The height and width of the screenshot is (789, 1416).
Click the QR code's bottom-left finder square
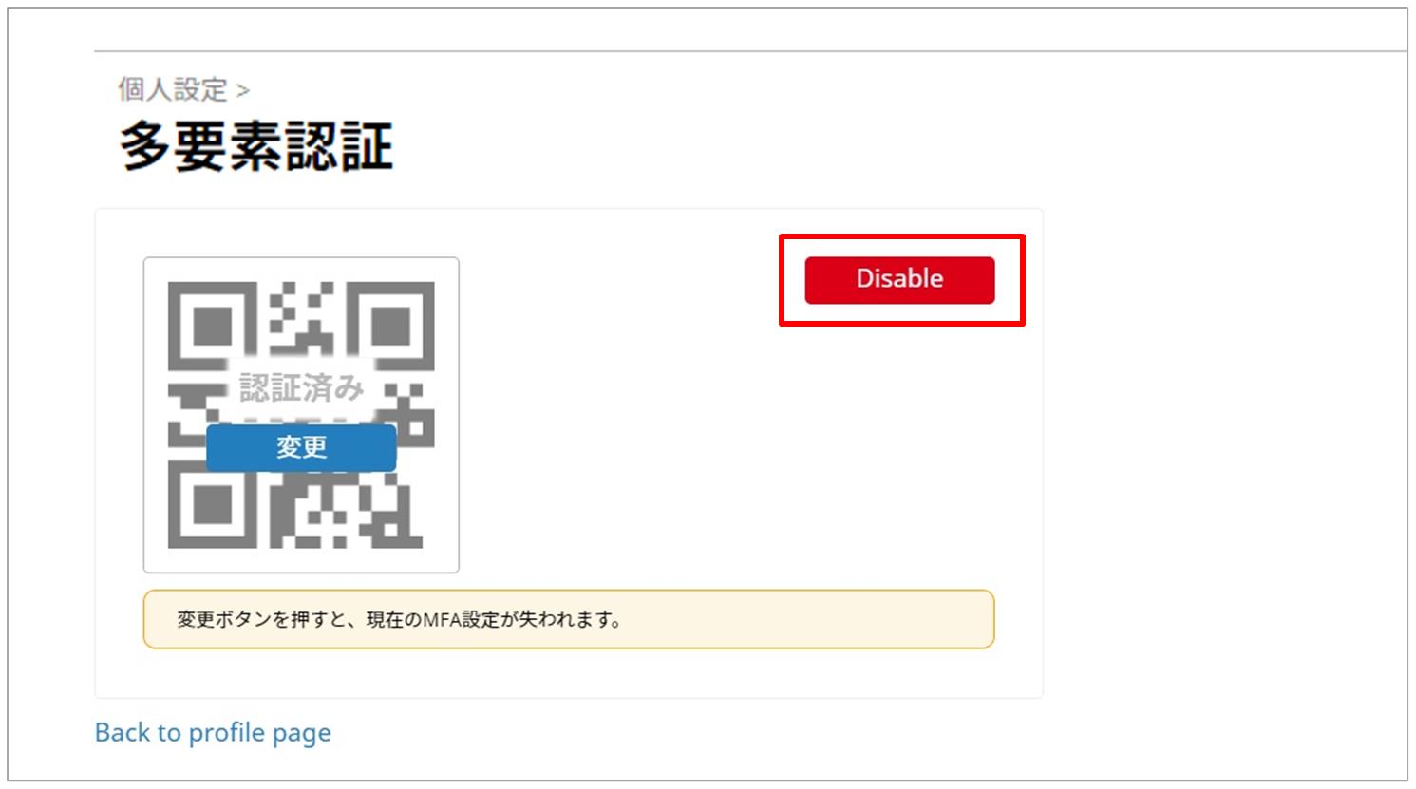click(212, 504)
